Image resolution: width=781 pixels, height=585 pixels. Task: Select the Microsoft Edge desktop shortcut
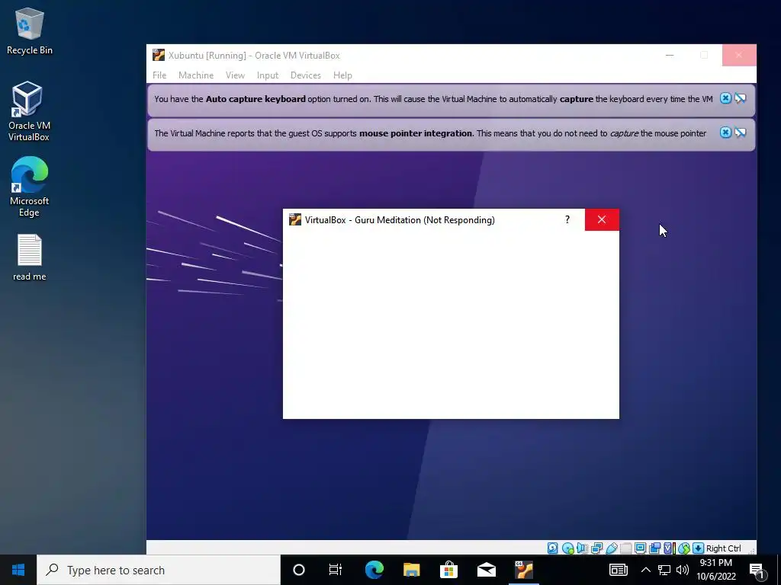tap(30, 187)
